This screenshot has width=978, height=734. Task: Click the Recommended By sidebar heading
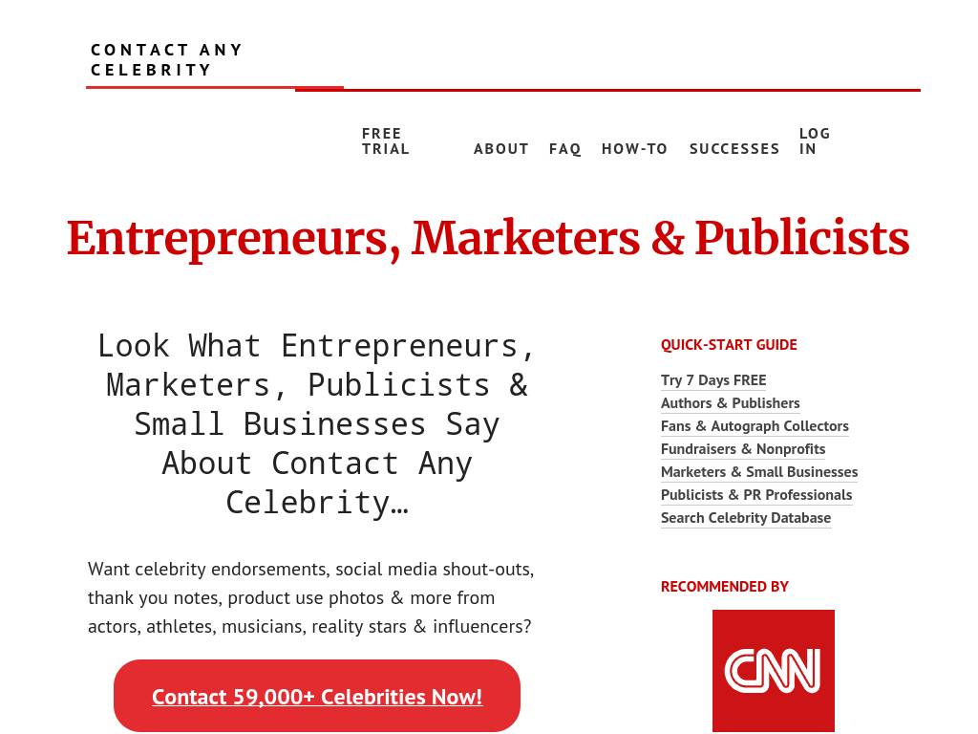[725, 587]
